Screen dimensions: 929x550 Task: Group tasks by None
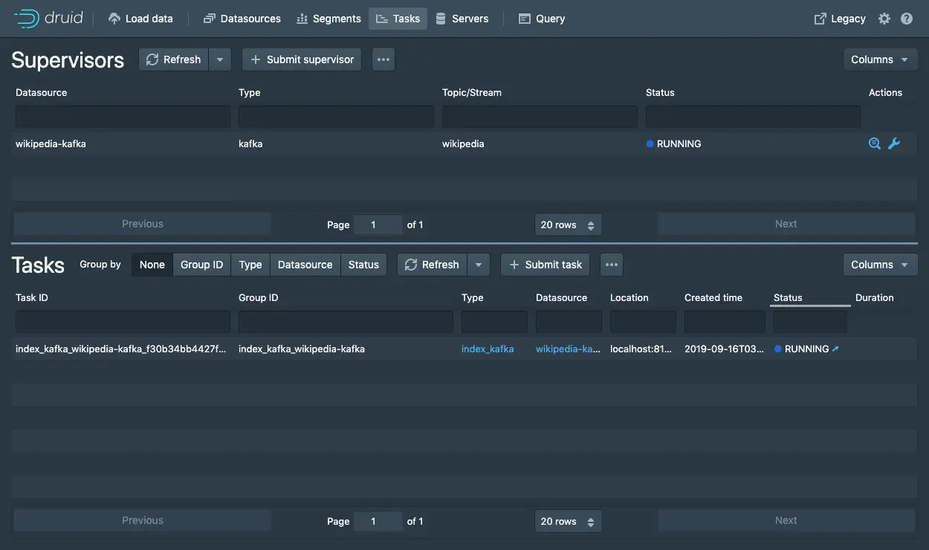tap(152, 265)
